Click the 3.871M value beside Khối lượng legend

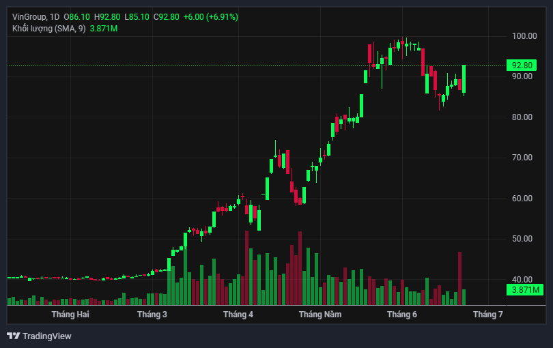pos(104,29)
